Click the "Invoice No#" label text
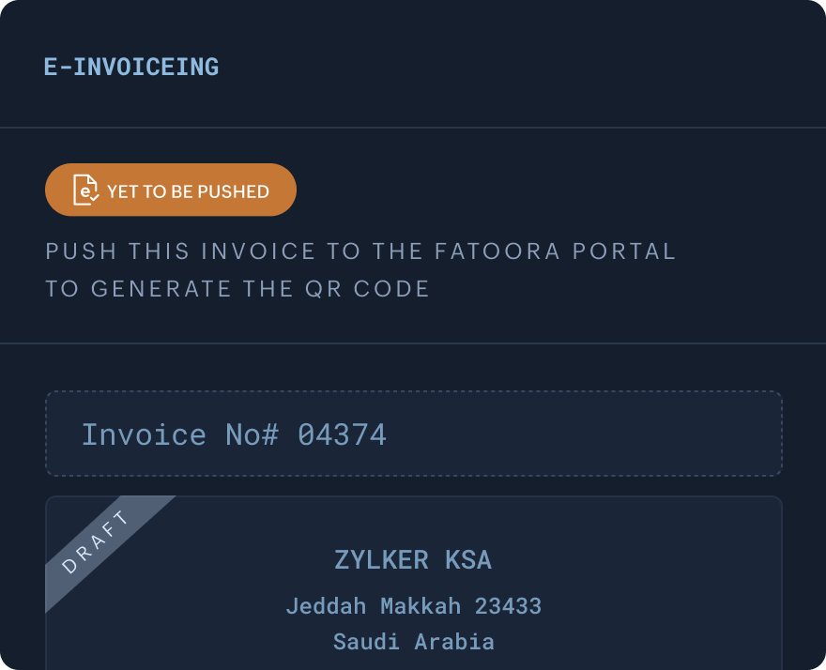The width and height of the screenshot is (826, 670). pos(180,434)
